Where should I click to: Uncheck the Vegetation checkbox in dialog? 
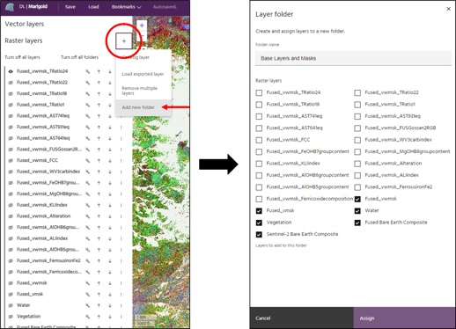pos(259,223)
